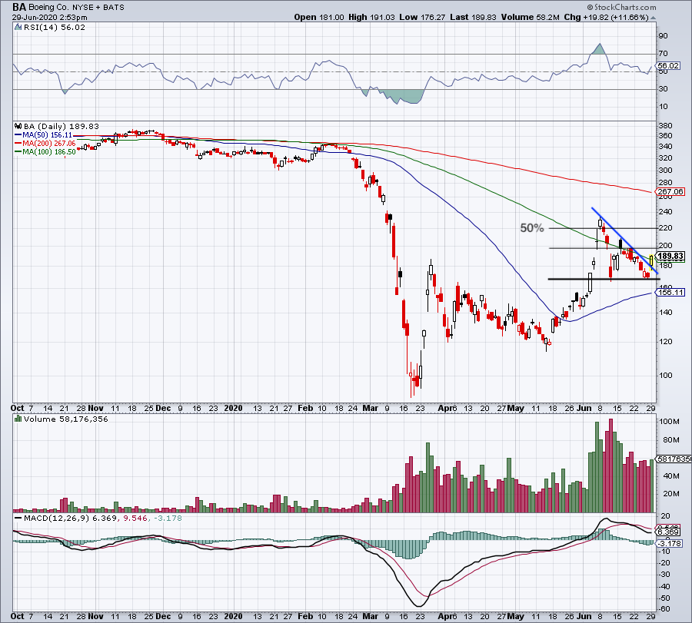Viewport: 692px width, 623px height.
Task: Click the RSI indicator icon beside RSI(14)
Action: click(18, 27)
